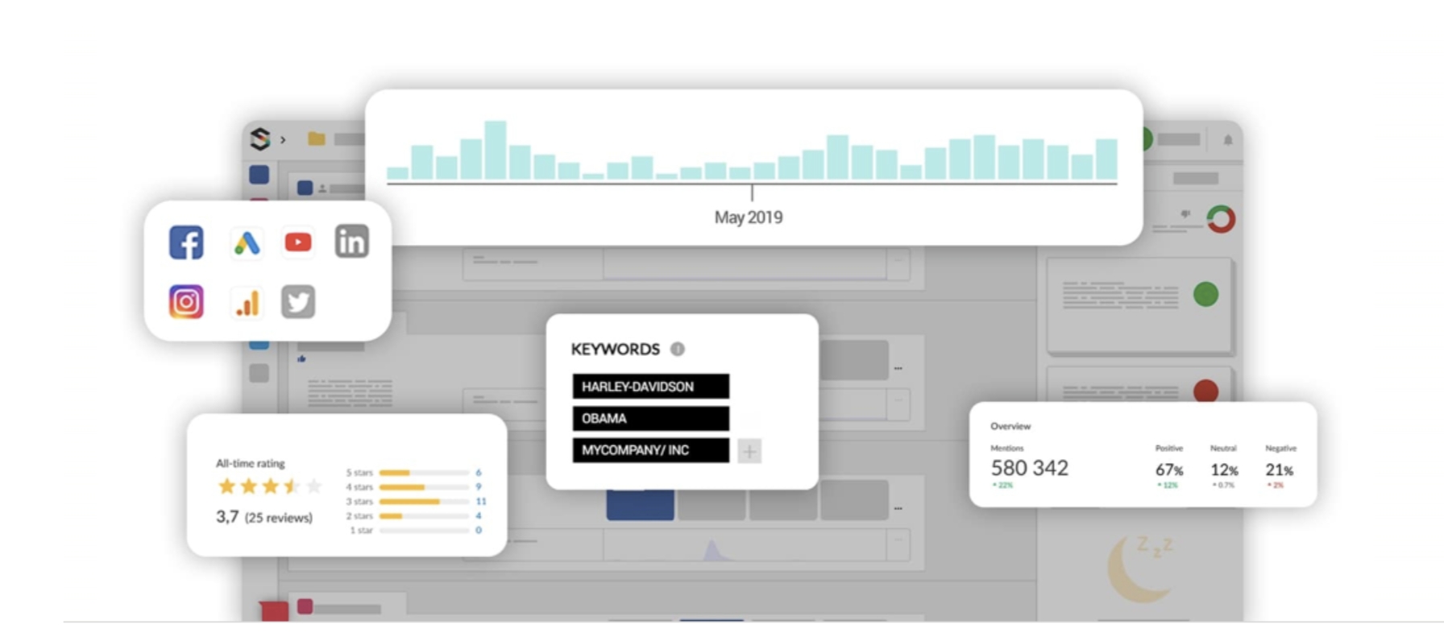Click the tallest bar in the mentions histogram
The image size is (1444, 633).
495,150
